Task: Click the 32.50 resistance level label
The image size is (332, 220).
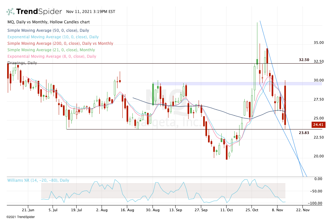Action: pos(304,60)
